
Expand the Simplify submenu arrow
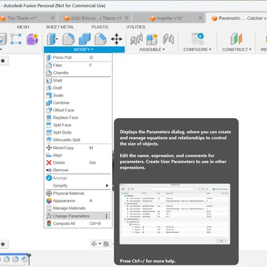tap(107, 186)
